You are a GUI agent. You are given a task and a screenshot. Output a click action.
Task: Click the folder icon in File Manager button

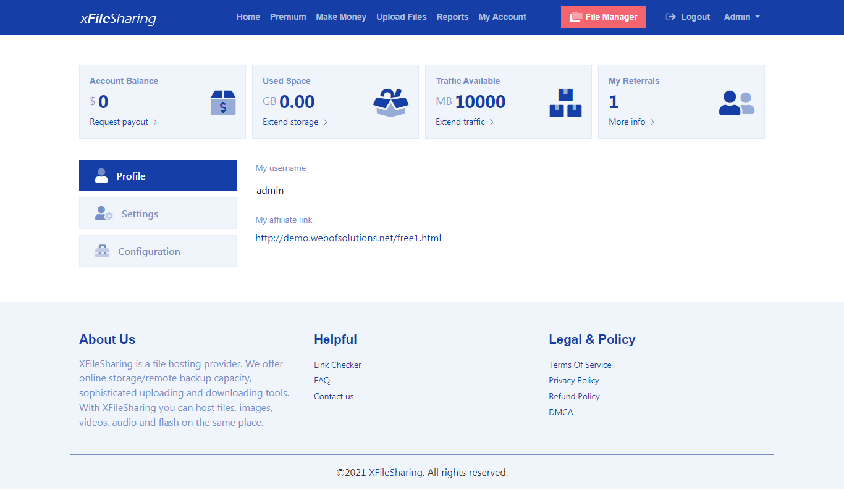point(575,17)
